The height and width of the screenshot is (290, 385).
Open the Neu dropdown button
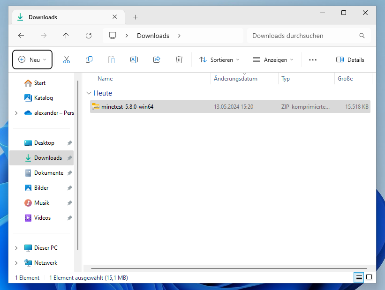pos(32,59)
